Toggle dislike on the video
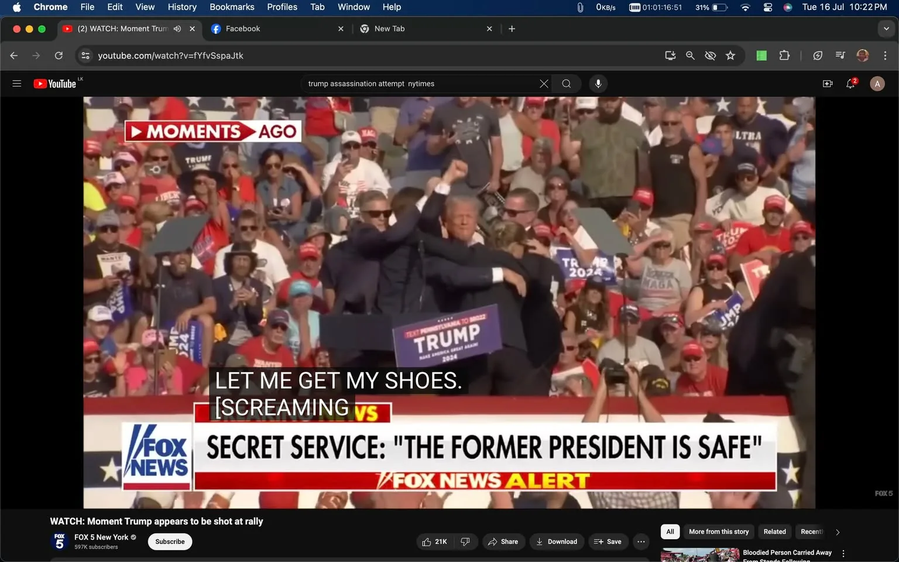This screenshot has width=899, height=562. pos(465,542)
